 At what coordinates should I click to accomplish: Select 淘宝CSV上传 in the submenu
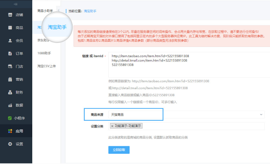(x=46, y=66)
